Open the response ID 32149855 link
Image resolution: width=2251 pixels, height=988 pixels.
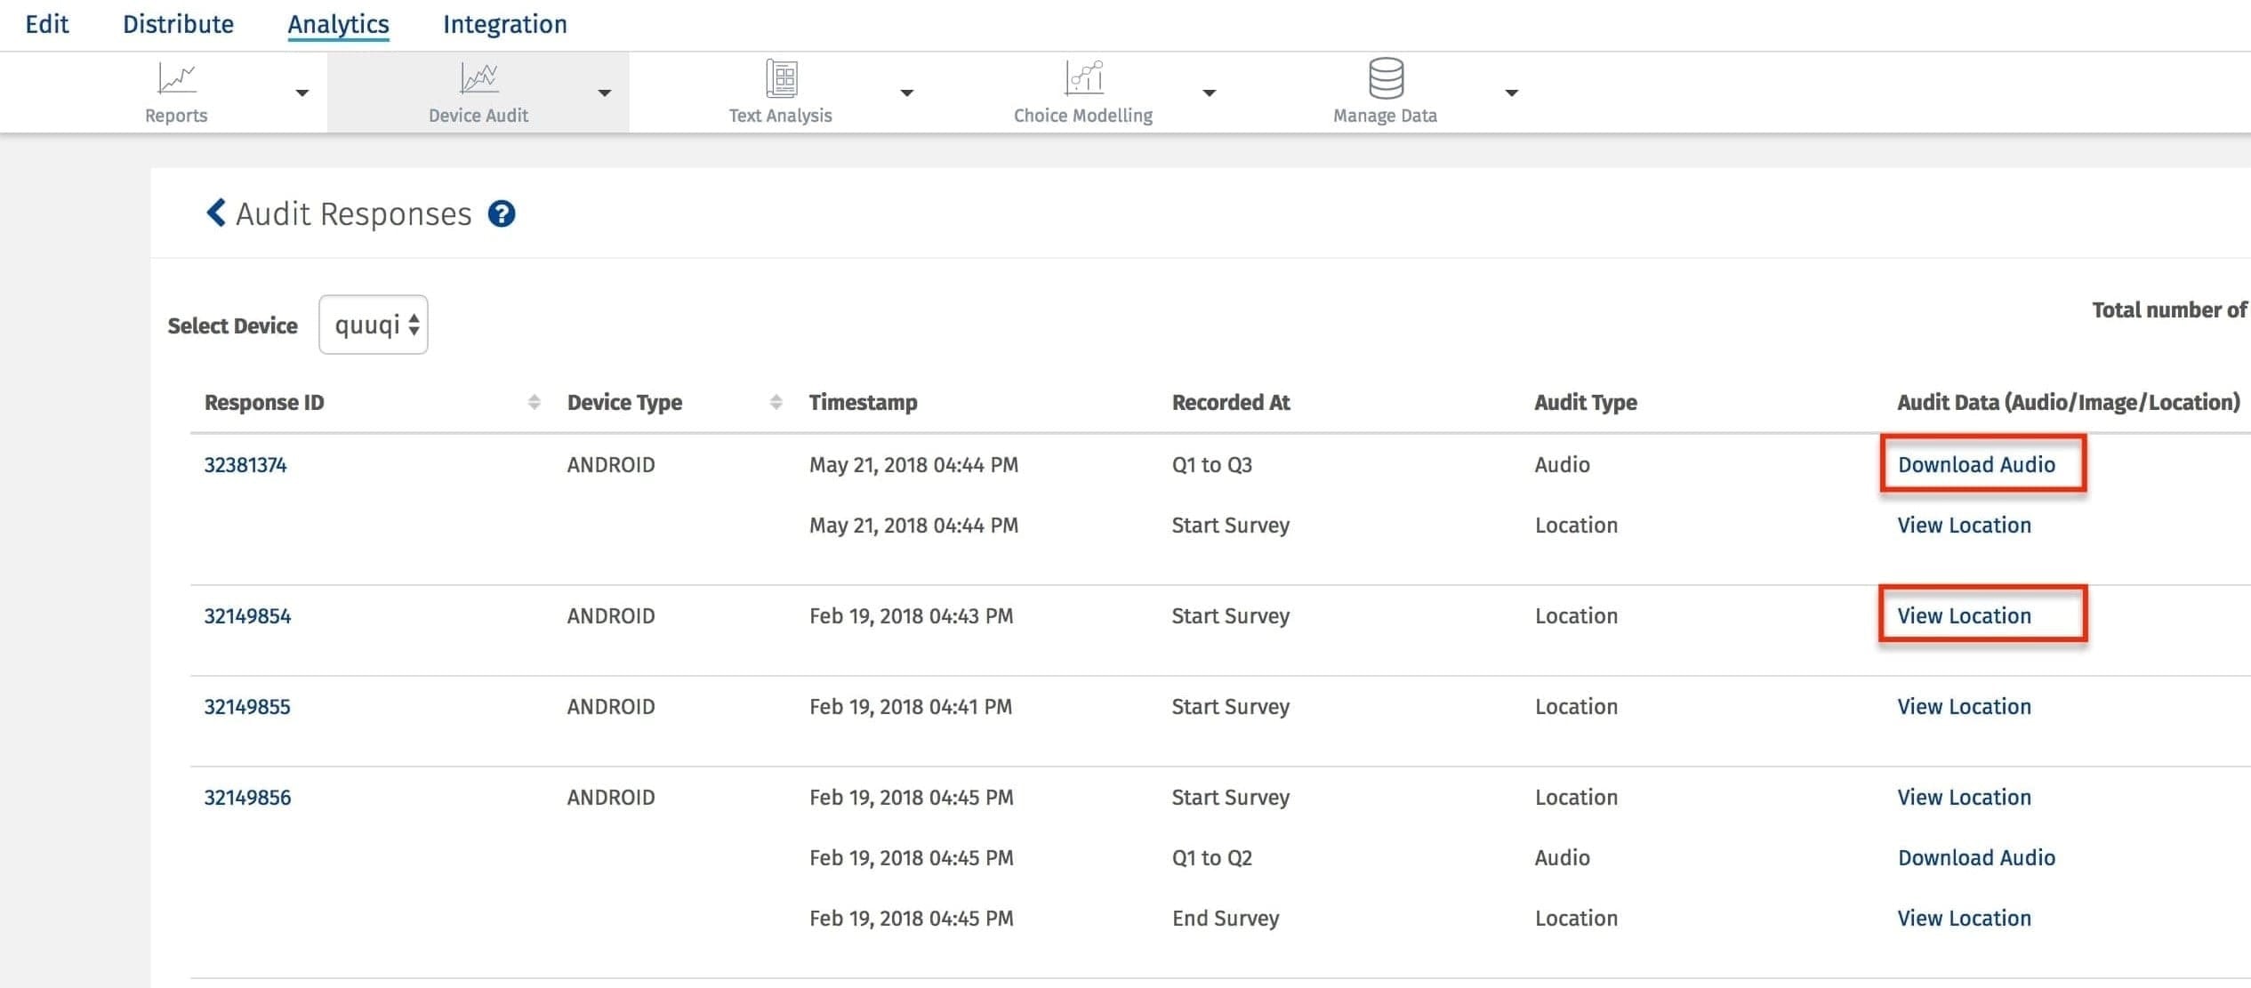point(247,707)
